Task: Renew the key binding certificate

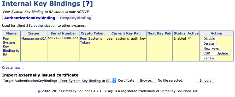Action: [x=209, y=58]
